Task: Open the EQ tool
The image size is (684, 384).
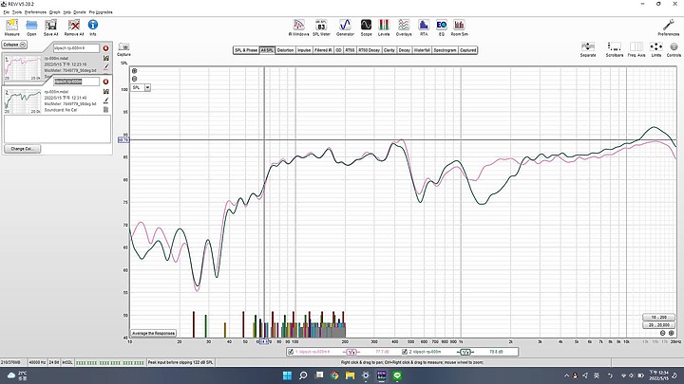Action: point(441,27)
